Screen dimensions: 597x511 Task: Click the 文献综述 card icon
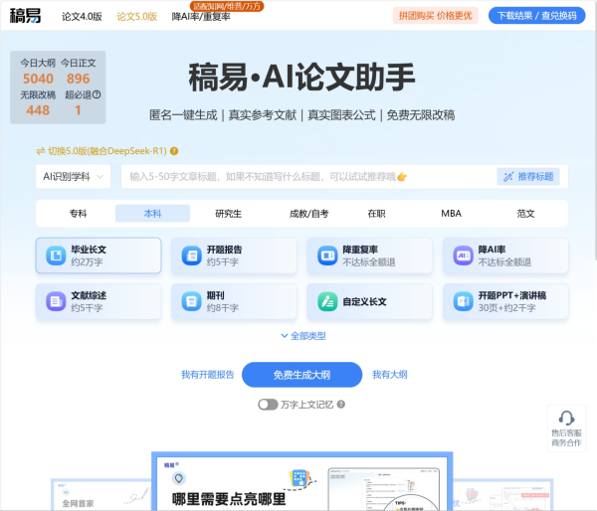pos(56,301)
